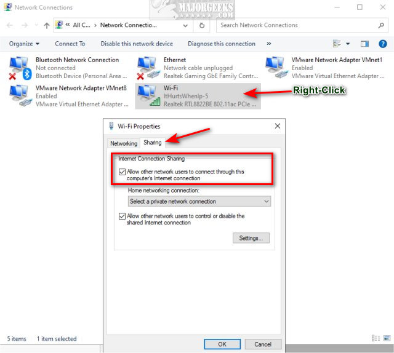394x353 pixels.
Task: Click the Search Network Connections field
Action: (x=302, y=25)
